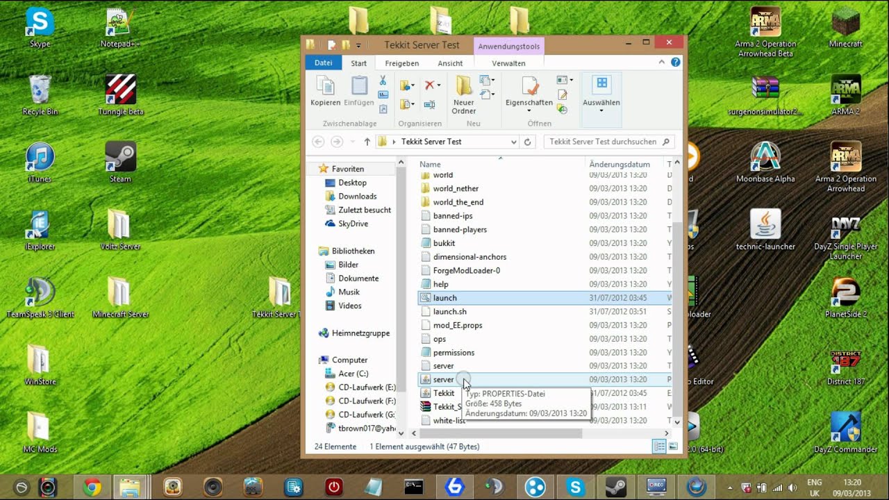Click the Kopieren ribbon button
This screenshot has width=889, height=500.
point(325,92)
